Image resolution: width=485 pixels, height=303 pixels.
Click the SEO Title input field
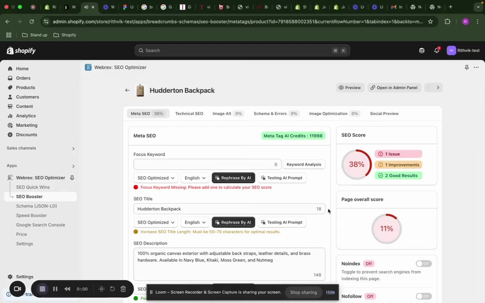(x=229, y=209)
